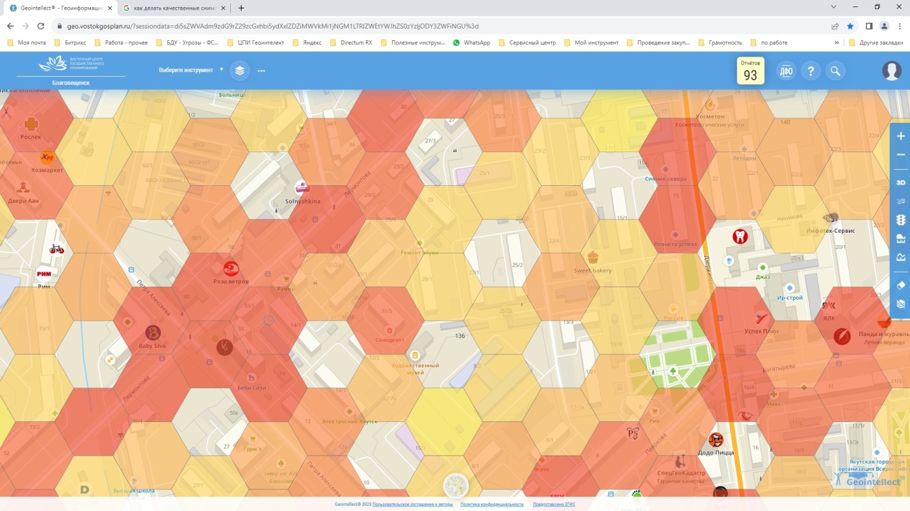Open a new browser tab
The image size is (910, 511).
pyautogui.click(x=241, y=8)
